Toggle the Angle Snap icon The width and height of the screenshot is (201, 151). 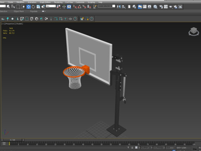point(80,7)
